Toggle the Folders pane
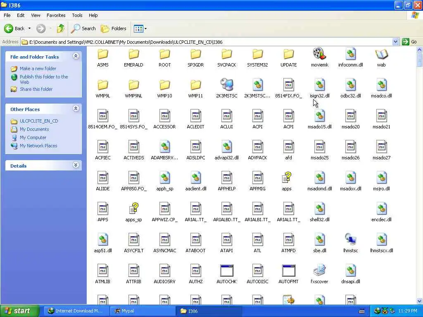The image size is (423, 317). click(113, 28)
